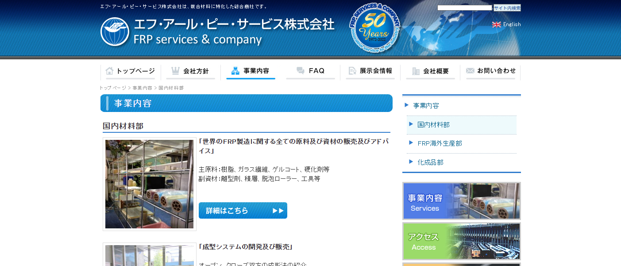Click the building icon beside 会社概要

pos(416,71)
